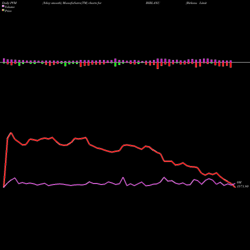Click the '(Birlanu Limit' company name text
This screenshot has width=250, height=250.
[x=196, y=3]
